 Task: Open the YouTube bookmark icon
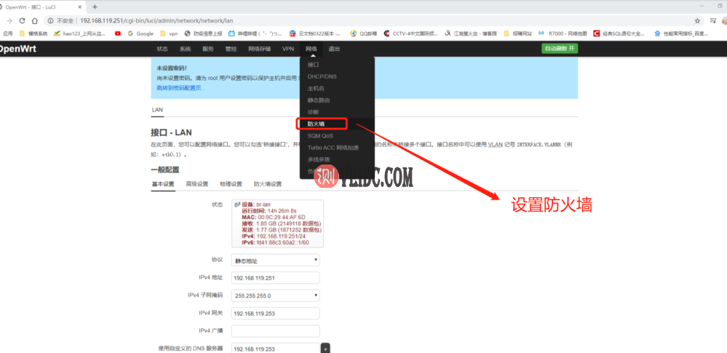118,33
